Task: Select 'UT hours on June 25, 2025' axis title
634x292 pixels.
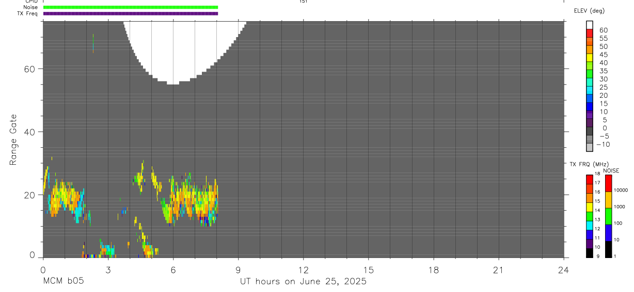Action: tap(303, 281)
